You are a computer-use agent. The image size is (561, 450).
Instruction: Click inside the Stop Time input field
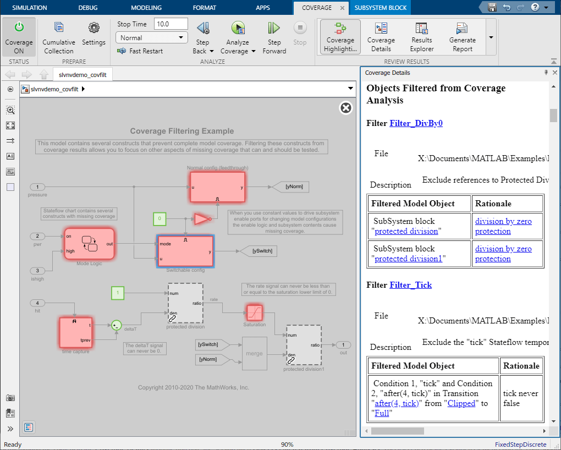coord(170,24)
